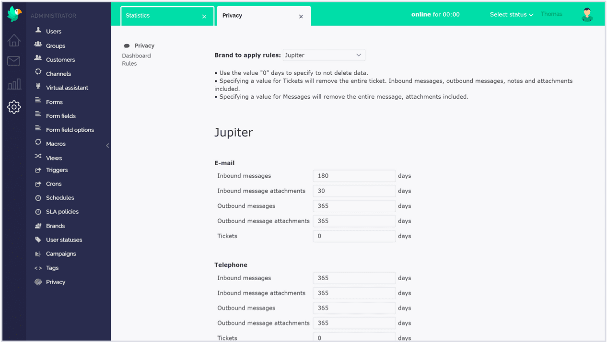
Task: Open the Dashboard link under Privacy
Action: 136,56
